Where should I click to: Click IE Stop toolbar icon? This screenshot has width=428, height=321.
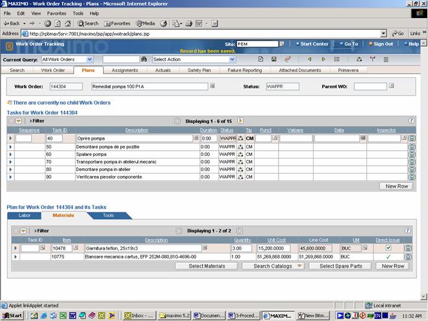point(47,23)
